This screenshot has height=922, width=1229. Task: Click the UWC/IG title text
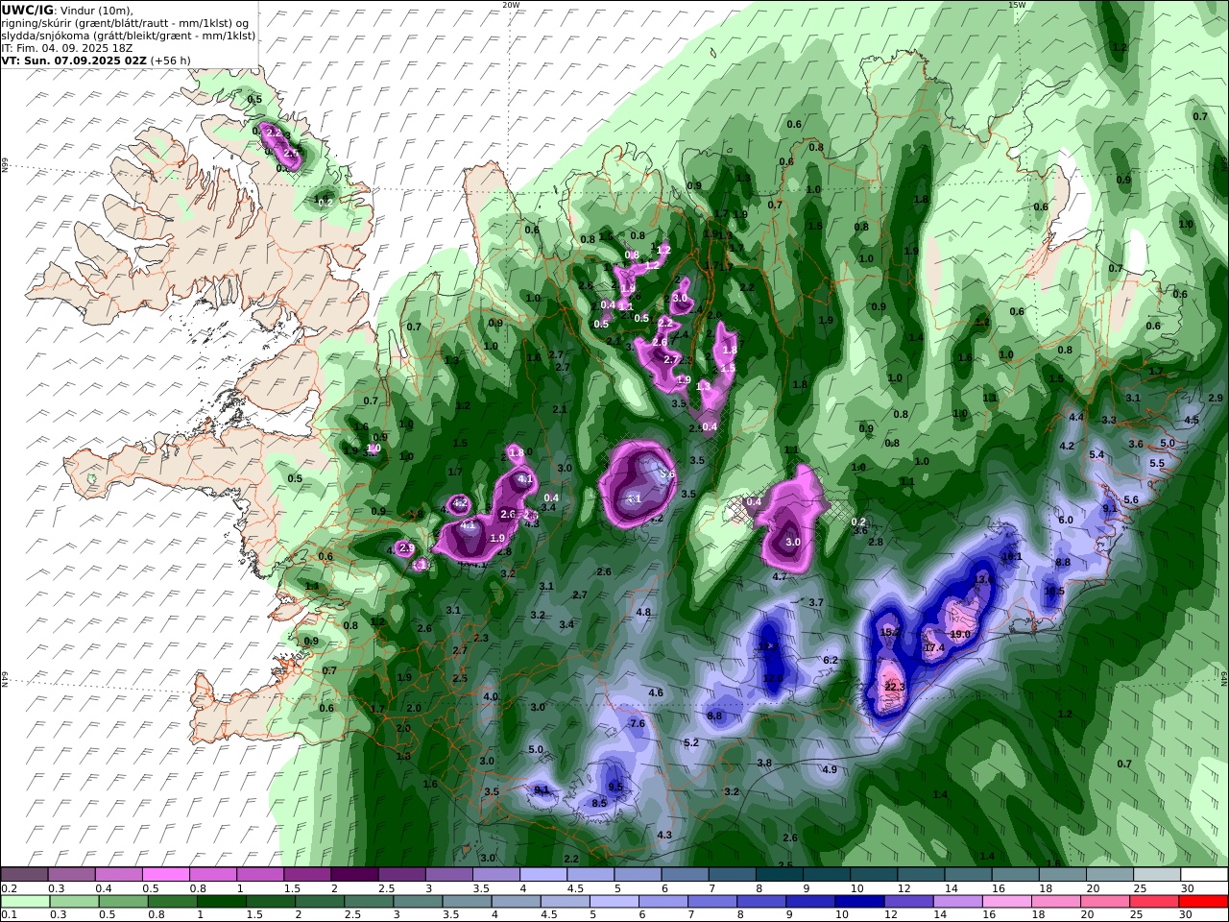27,11
